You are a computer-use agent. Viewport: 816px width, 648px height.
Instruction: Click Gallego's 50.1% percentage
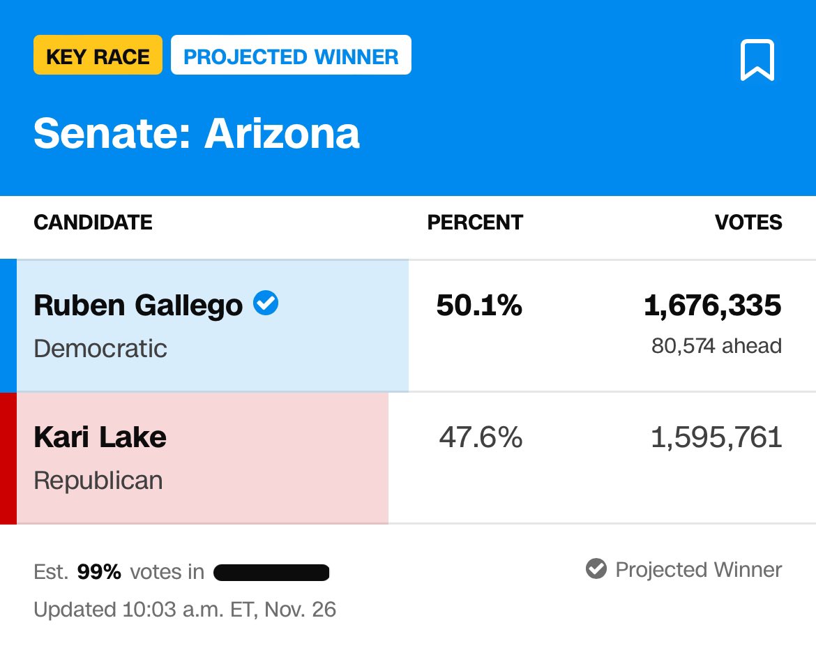pos(479,306)
